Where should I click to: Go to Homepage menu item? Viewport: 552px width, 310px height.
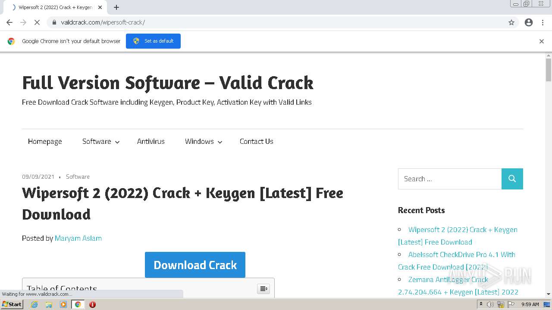coord(45,141)
